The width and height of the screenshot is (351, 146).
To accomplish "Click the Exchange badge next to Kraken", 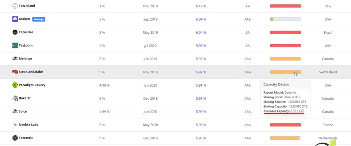I will click(39, 19).
